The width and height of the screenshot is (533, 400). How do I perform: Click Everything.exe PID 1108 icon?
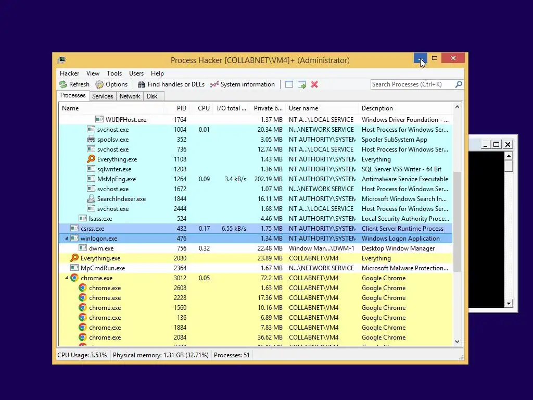click(91, 159)
